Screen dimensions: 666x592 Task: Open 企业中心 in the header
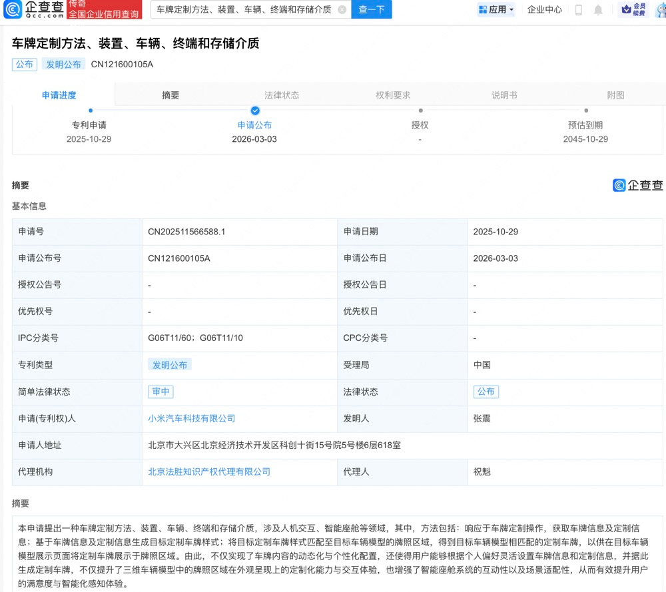544,10
